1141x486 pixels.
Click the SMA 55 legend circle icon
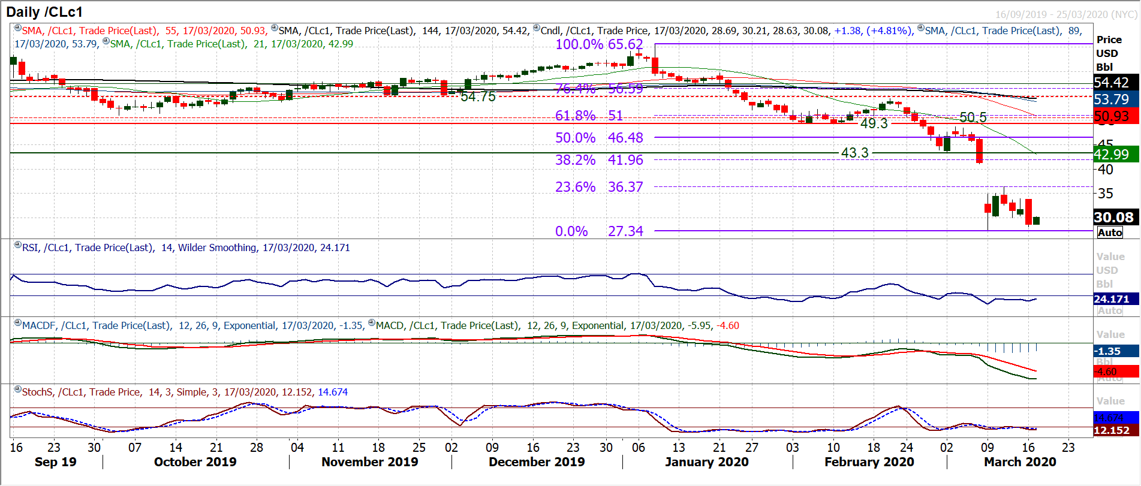(18, 28)
